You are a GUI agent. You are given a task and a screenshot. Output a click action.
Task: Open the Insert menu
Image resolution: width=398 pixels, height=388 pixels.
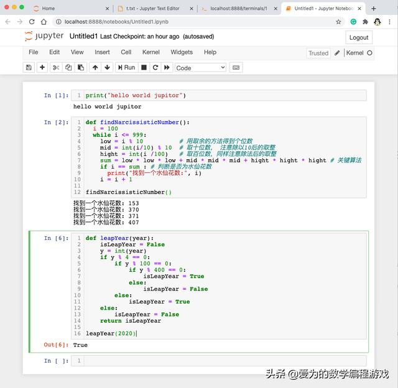click(102, 52)
